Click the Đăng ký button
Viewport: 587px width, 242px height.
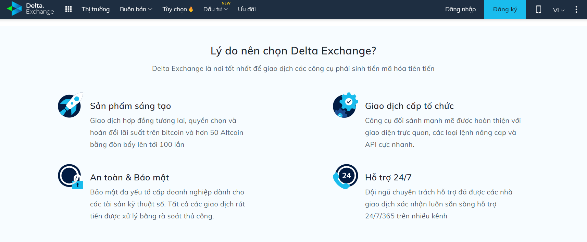(505, 9)
